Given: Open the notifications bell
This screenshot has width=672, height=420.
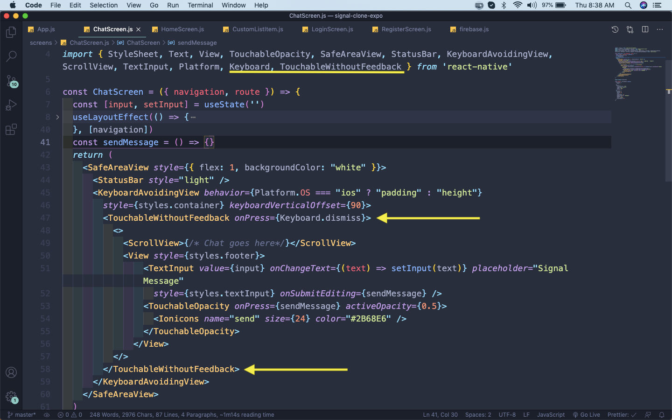Looking at the screenshot, I should pyautogui.click(x=662, y=414).
